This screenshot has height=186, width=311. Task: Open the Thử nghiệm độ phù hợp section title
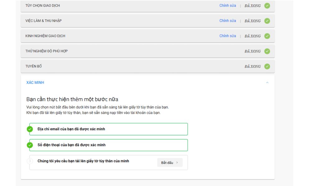(x=47, y=51)
